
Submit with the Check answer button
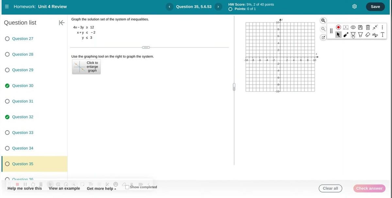click(369, 188)
